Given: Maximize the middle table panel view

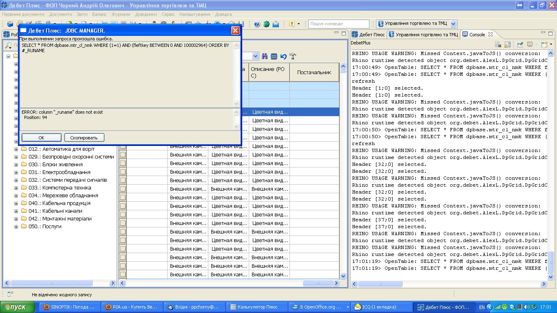Looking at the screenshot, I should tap(344, 33).
